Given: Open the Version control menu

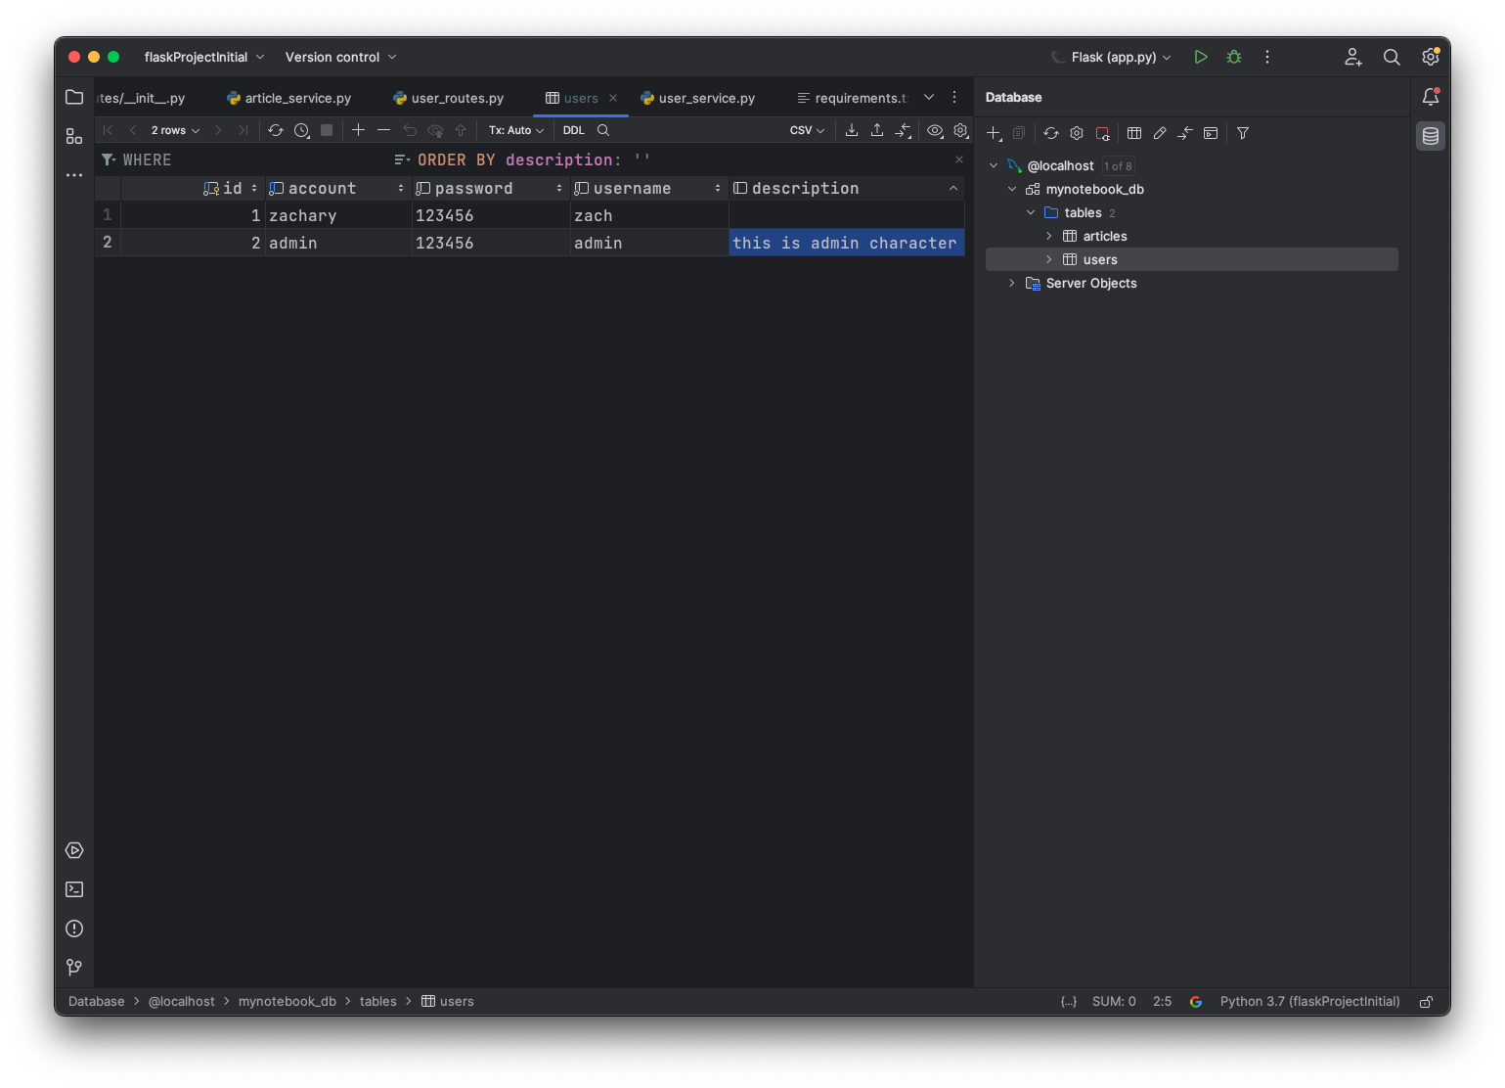Looking at the screenshot, I should [340, 57].
